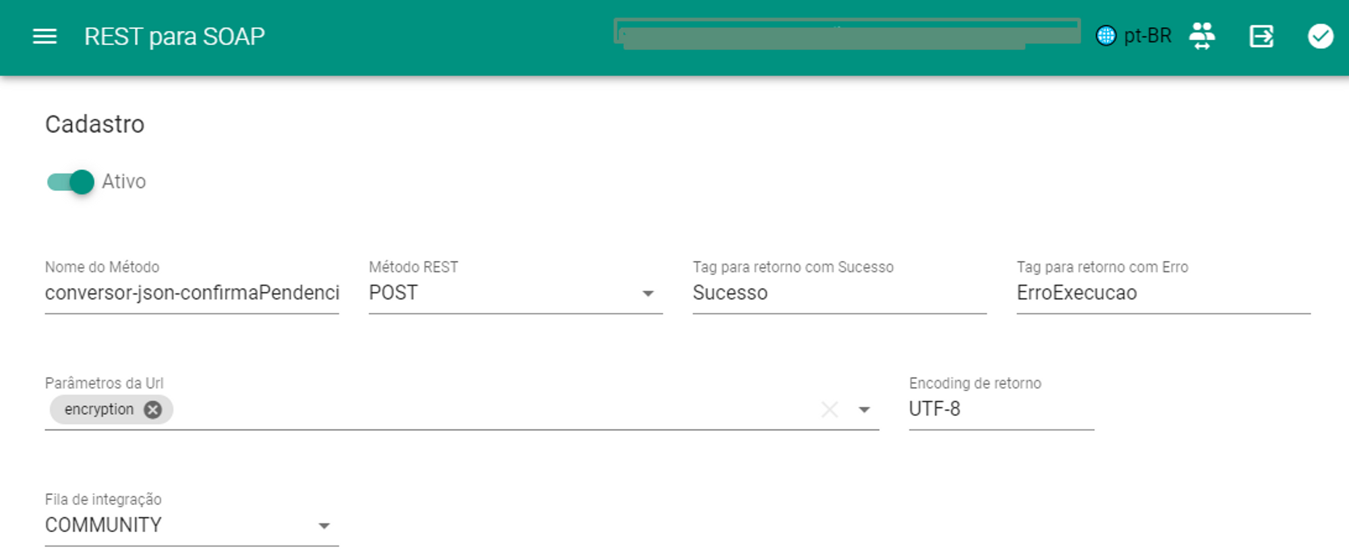
Task: Click the REST para SOAP title
Action: (x=175, y=36)
